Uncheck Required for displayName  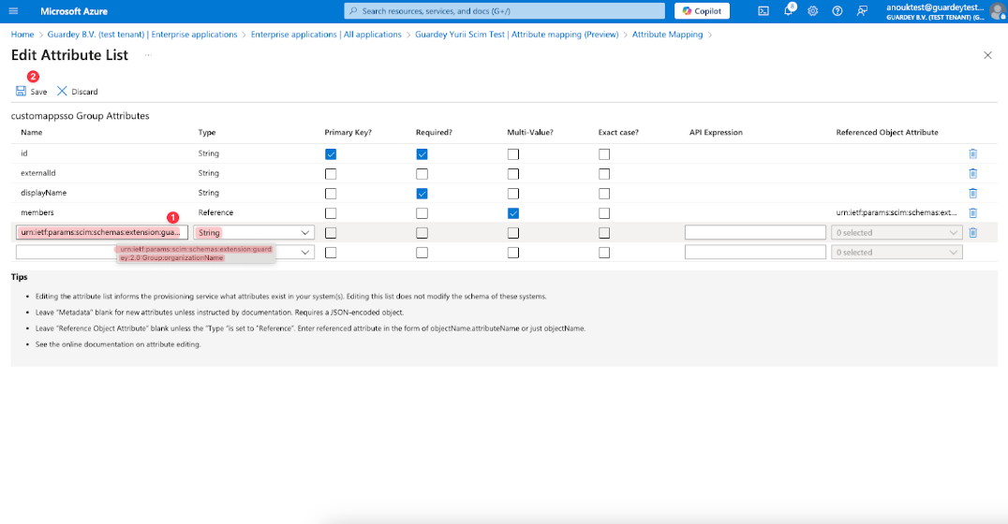pyautogui.click(x=422, y=193)
